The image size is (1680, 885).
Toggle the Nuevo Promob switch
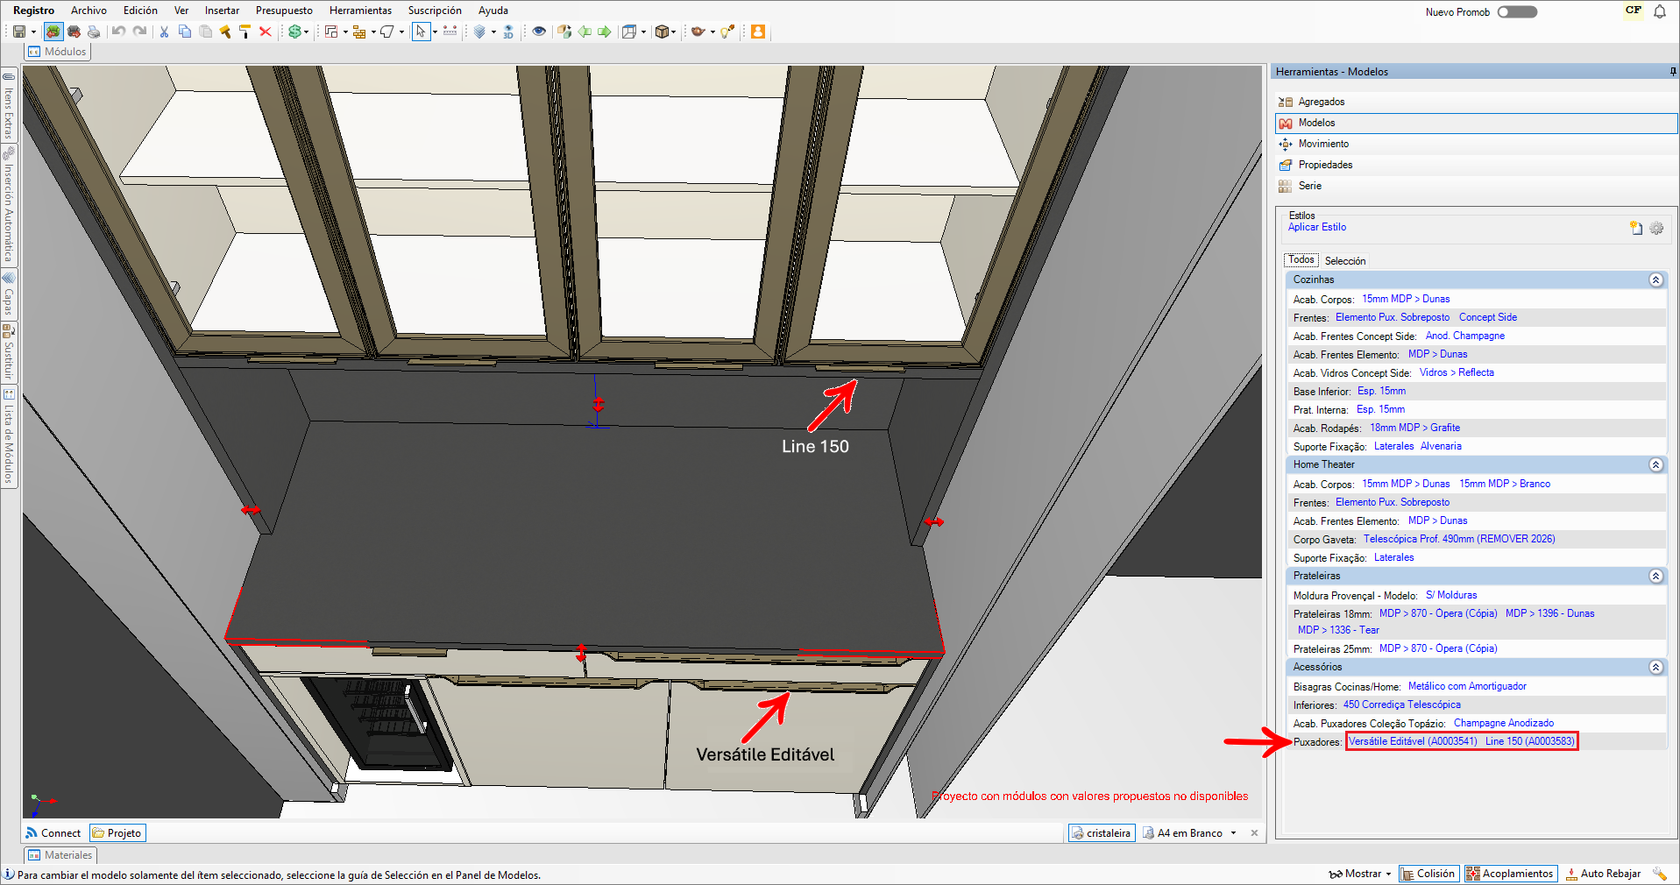pyautogui.click(x=1517, y=12)
